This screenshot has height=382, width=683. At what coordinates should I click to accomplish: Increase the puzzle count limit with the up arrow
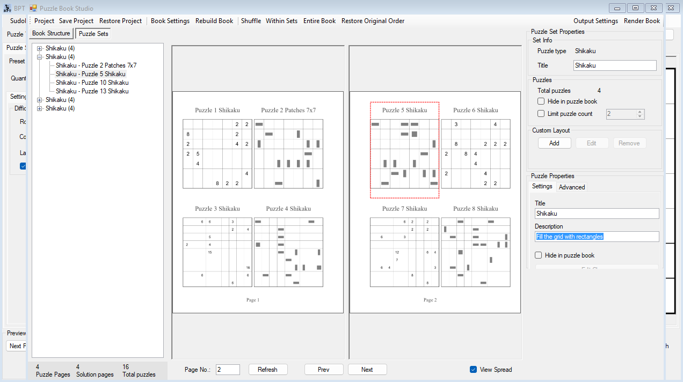click(x=640, y=112)
